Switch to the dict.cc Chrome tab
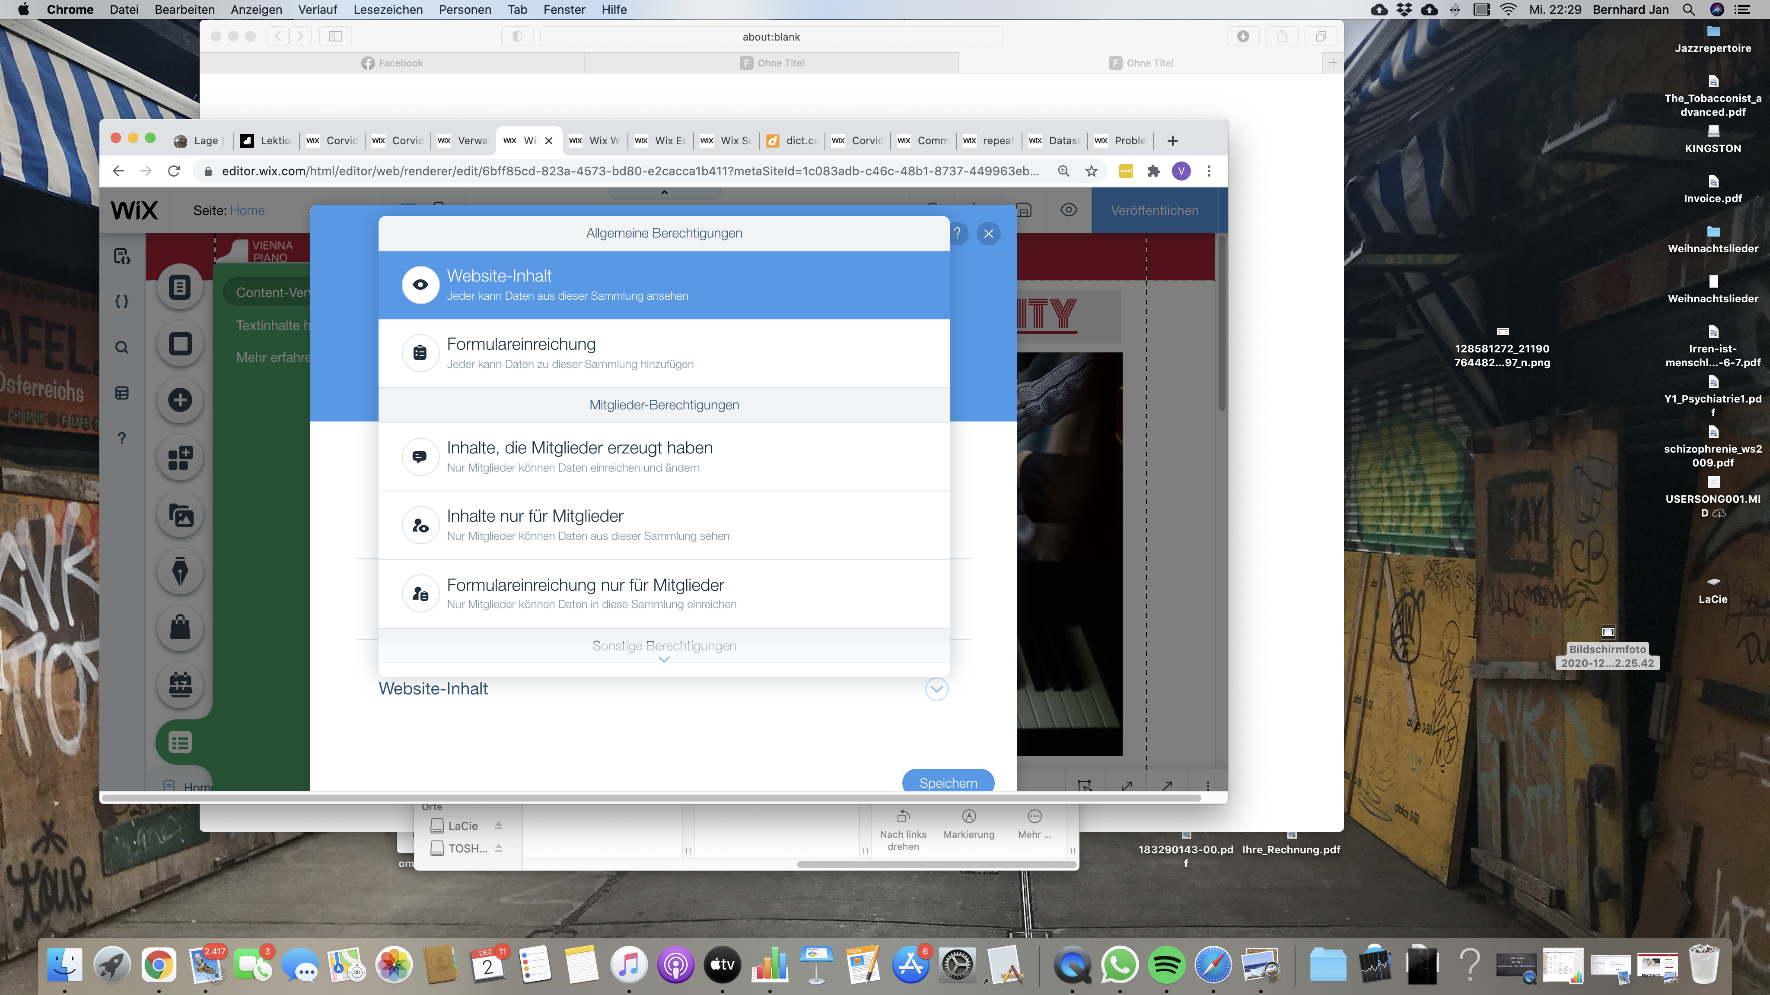The image size is (1770, 995). coord(792,141)
